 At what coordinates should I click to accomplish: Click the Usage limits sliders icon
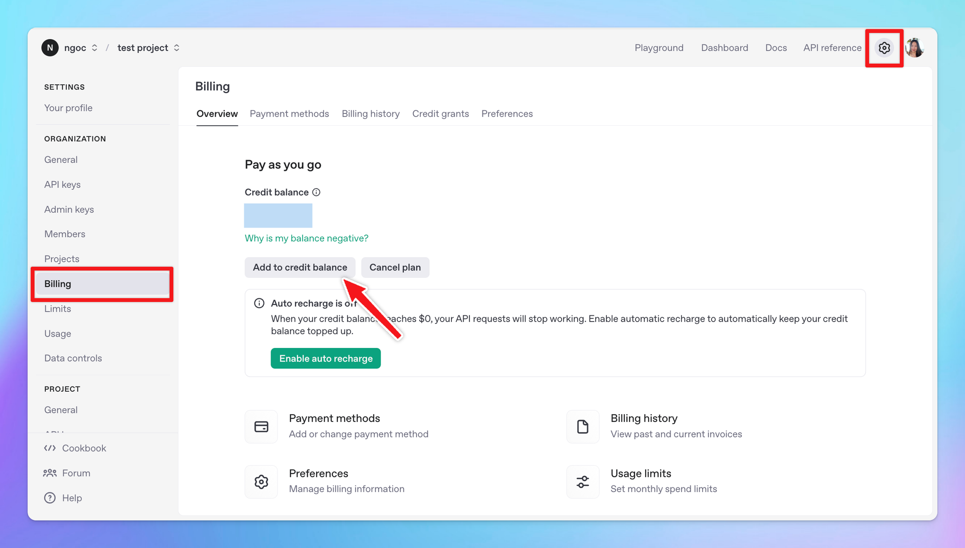[583, 482]
